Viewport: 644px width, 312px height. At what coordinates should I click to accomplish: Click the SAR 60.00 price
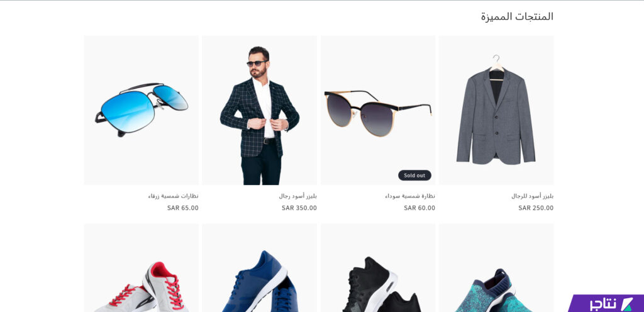click(419, 208)
